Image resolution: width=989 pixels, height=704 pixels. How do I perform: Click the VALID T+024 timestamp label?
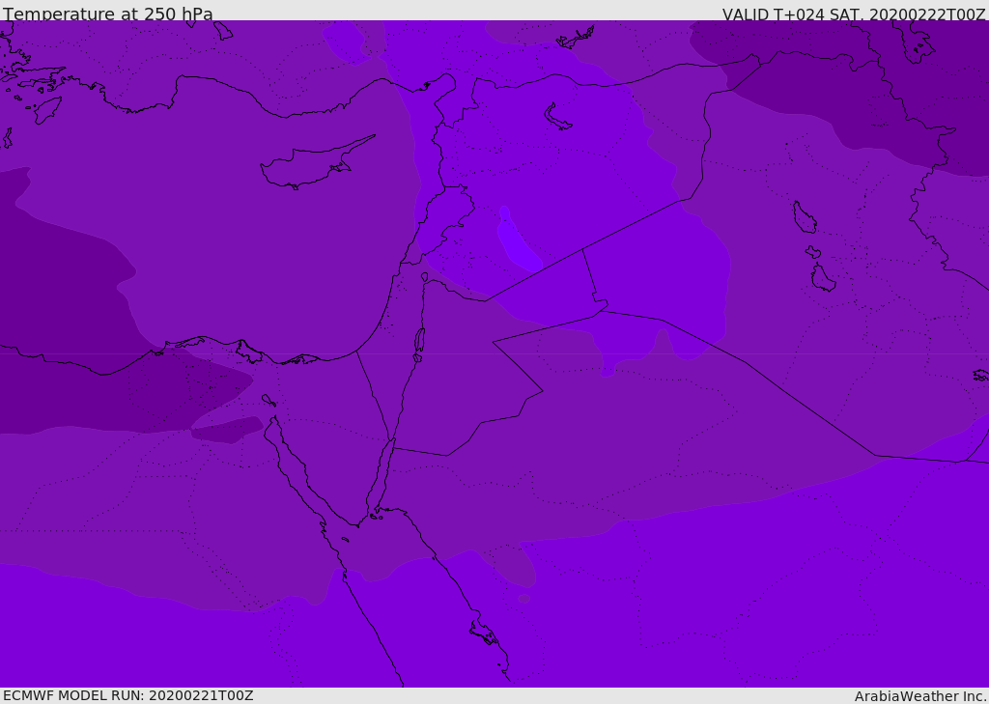point(854,14)
